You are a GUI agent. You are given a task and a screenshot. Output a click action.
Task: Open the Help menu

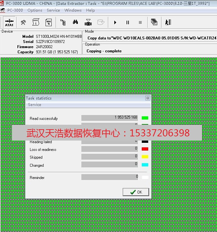(x=90, y=10)
